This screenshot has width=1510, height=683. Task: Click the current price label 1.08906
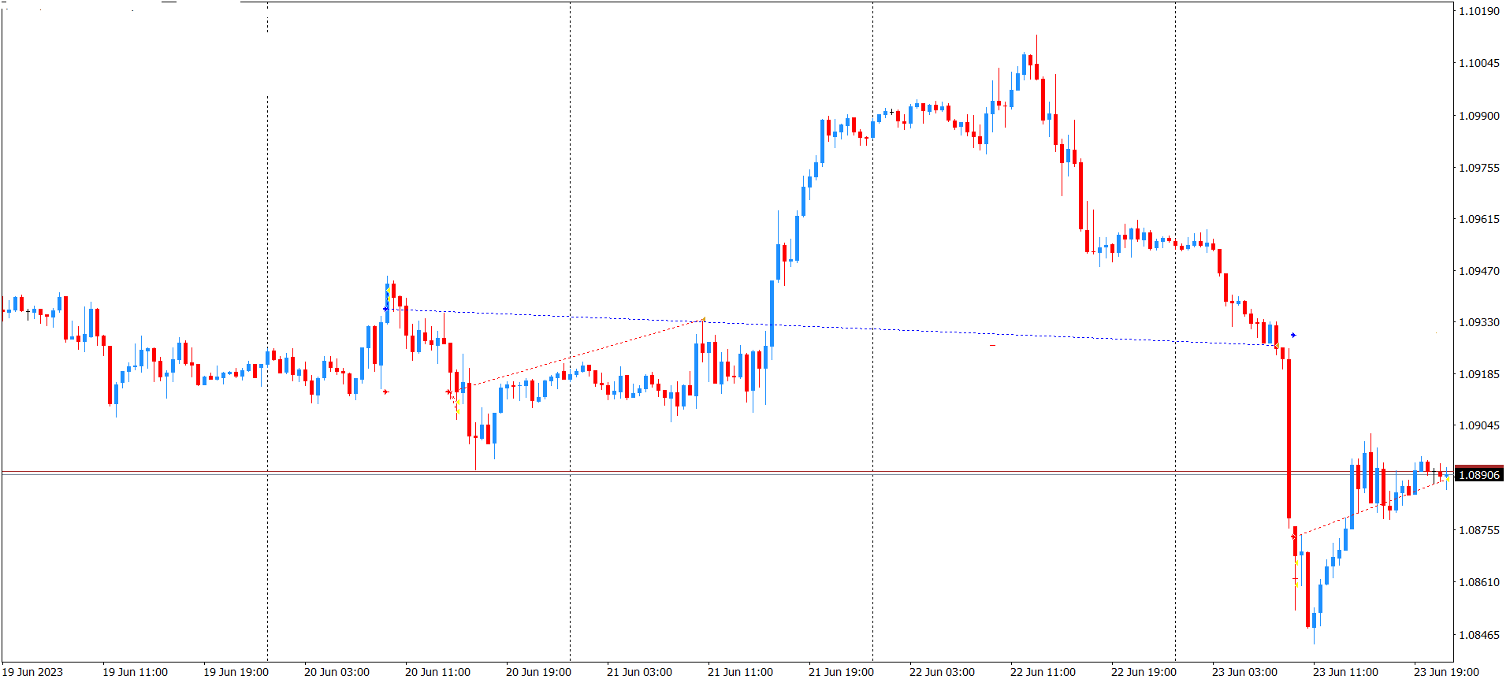point(1478,475)
